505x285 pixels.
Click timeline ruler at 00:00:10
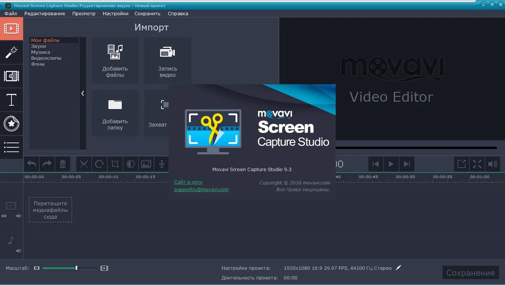tap(108, 177)
